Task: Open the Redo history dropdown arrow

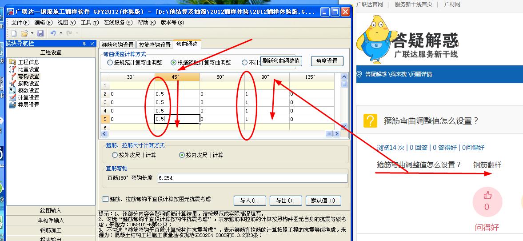Action: click(77, 33)
